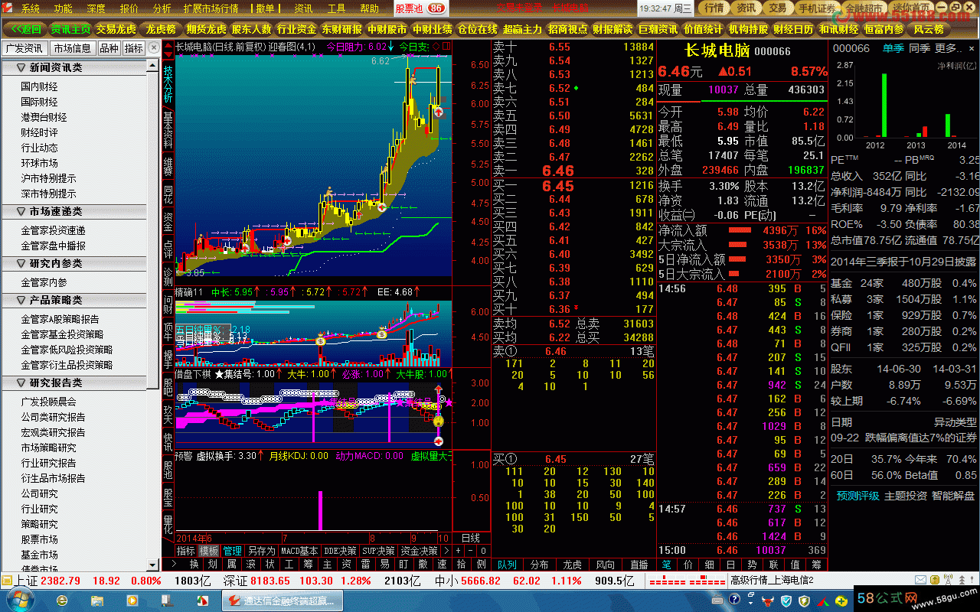Select the 龙虎 tab under order book
This screenshot has width=980, height=612.
point(572,565)
